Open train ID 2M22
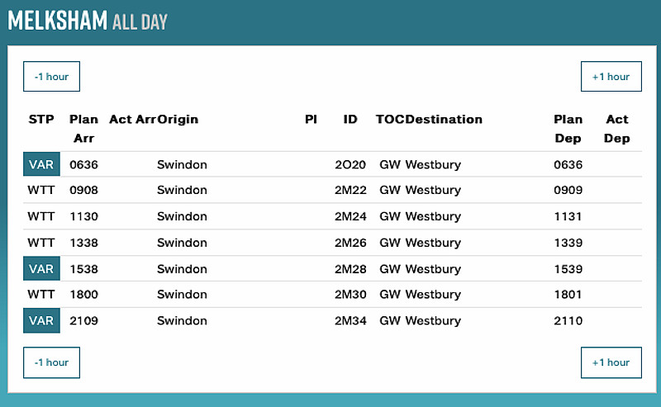The width and height of the screenshot is (661, 407). [350, 191]
